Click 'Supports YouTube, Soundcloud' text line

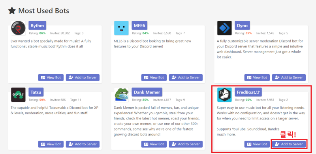(248, 129)
